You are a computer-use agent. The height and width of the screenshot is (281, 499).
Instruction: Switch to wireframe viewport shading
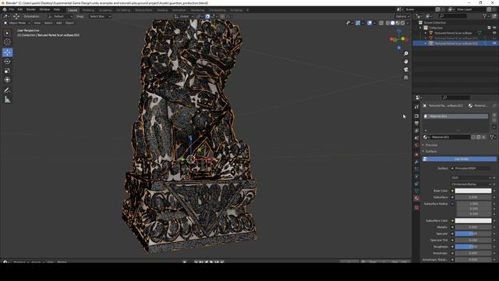pos(388,23)
